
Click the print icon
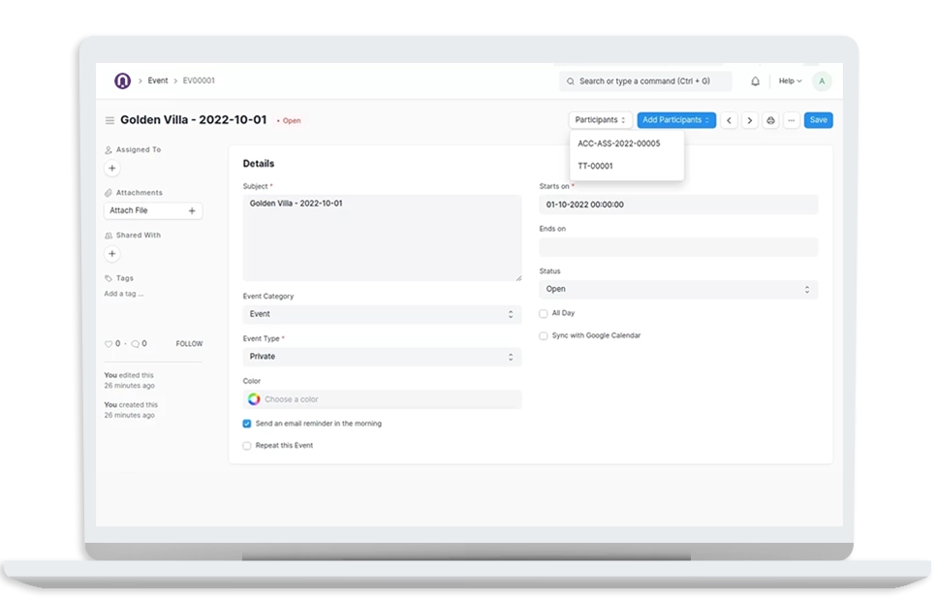click(x=771, y=120)
